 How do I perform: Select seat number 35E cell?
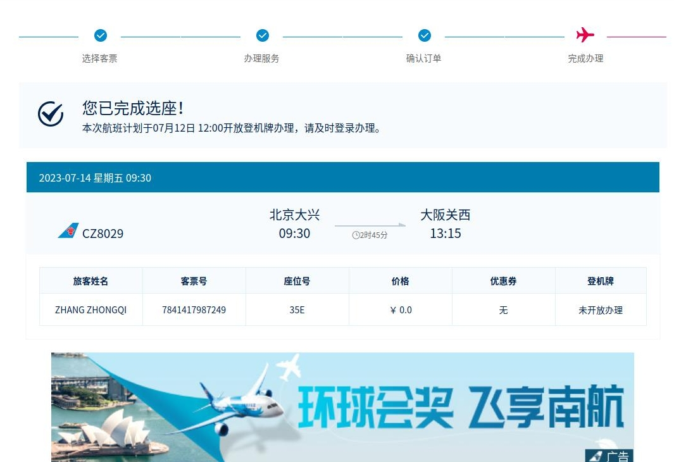[x=297, y=310]
